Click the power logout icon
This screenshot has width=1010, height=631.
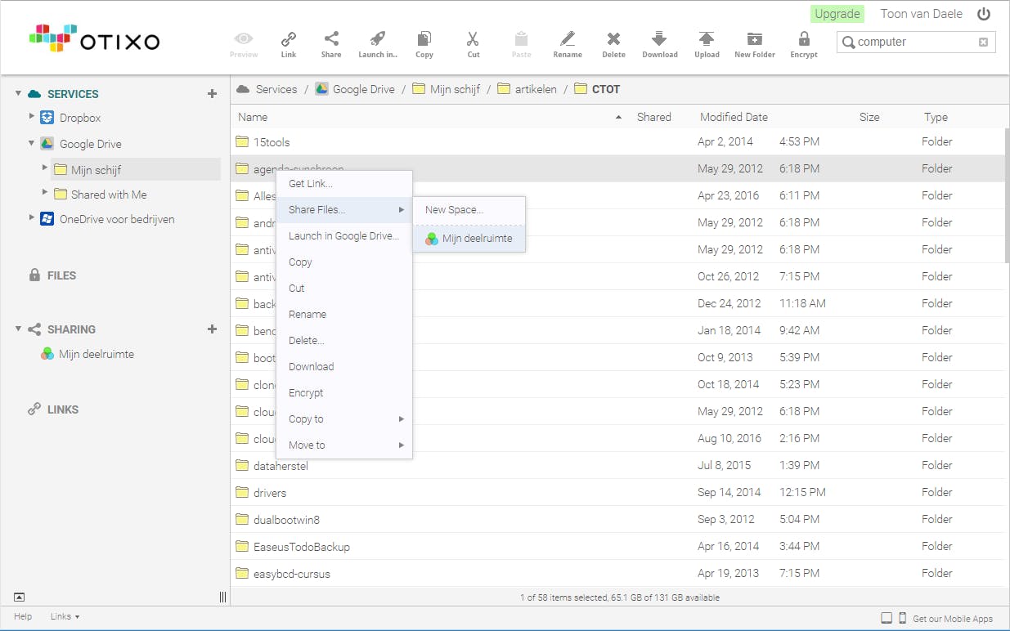click(984, 14)
